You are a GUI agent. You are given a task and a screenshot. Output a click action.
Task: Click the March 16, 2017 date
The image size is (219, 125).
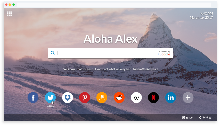(x=201, y=18)
